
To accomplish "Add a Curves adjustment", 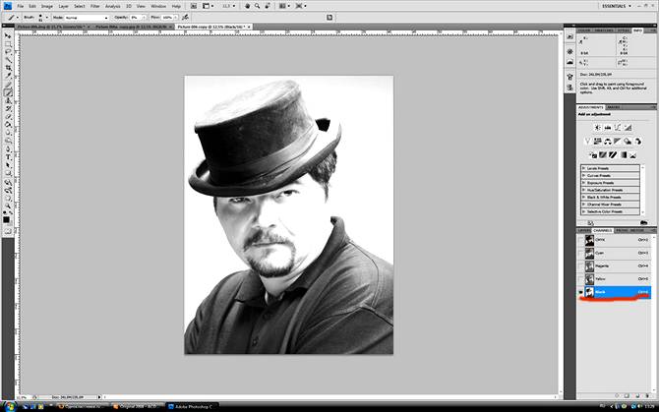I will [618, 128].
